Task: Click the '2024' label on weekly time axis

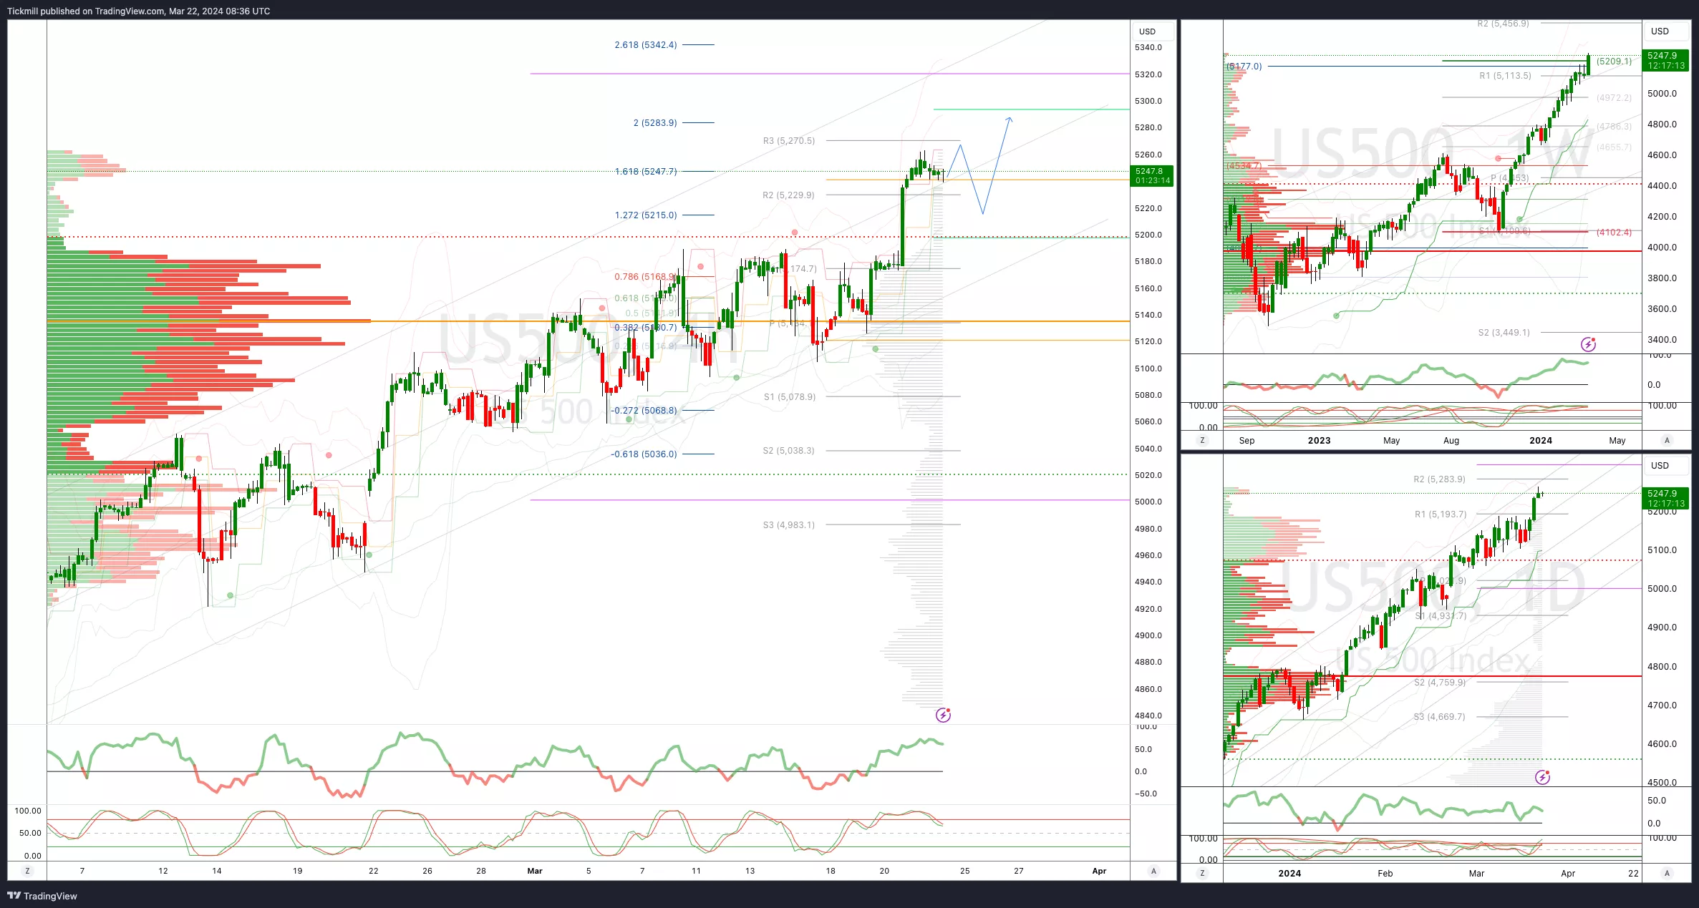Action: [1540, 440]
